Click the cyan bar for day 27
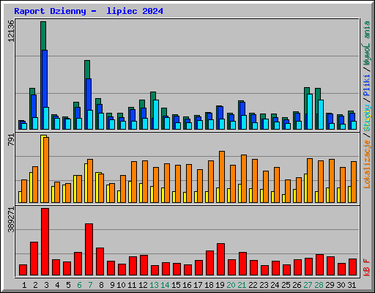This screenshot has height=293, width=375. (310, 111)
